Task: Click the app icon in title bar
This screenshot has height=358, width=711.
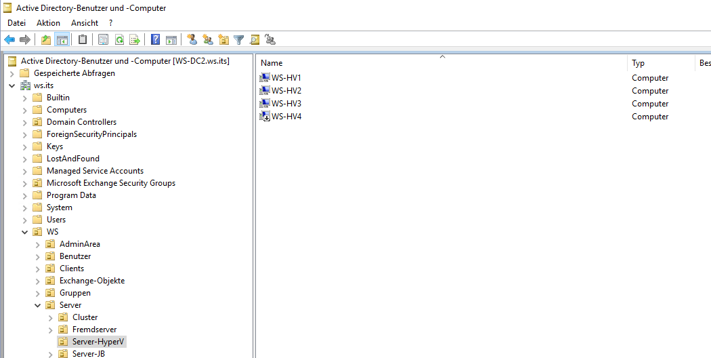Action: click(7, 7)
